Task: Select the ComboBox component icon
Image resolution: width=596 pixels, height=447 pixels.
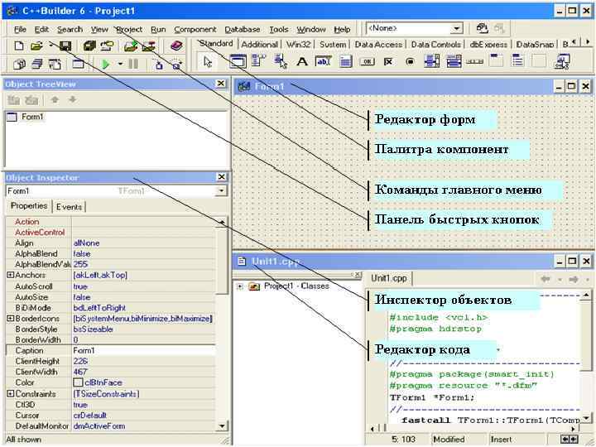Action: click(x=454, y=61)
